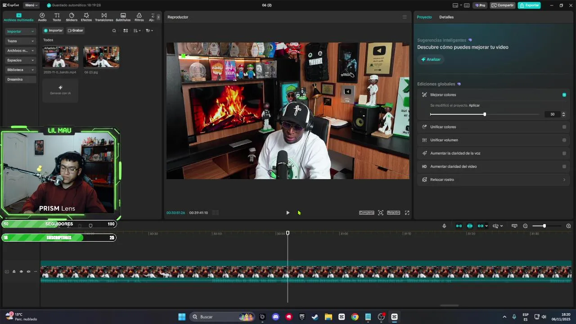The image size is (576, 324).
Task: Click the intensity value field showing 50
Action: 552,114
